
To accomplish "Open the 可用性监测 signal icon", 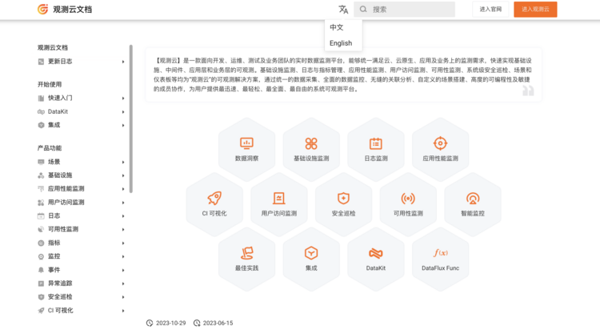I will point(408,198).
